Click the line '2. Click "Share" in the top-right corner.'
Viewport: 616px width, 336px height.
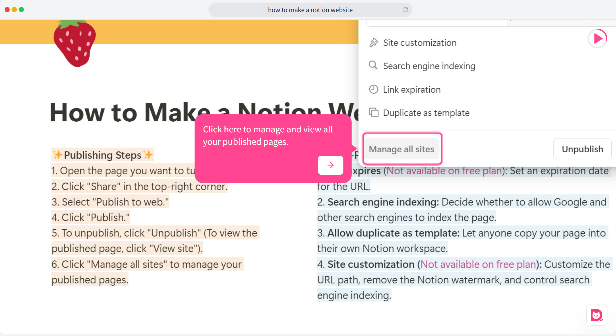coord(140,187)
